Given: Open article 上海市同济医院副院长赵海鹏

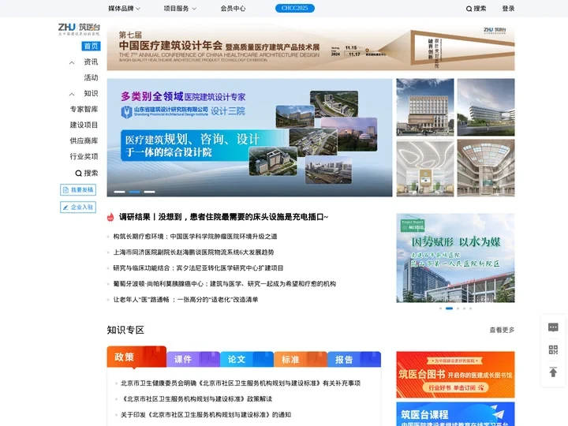Looking at the screenshot, I should coord(194,252).
